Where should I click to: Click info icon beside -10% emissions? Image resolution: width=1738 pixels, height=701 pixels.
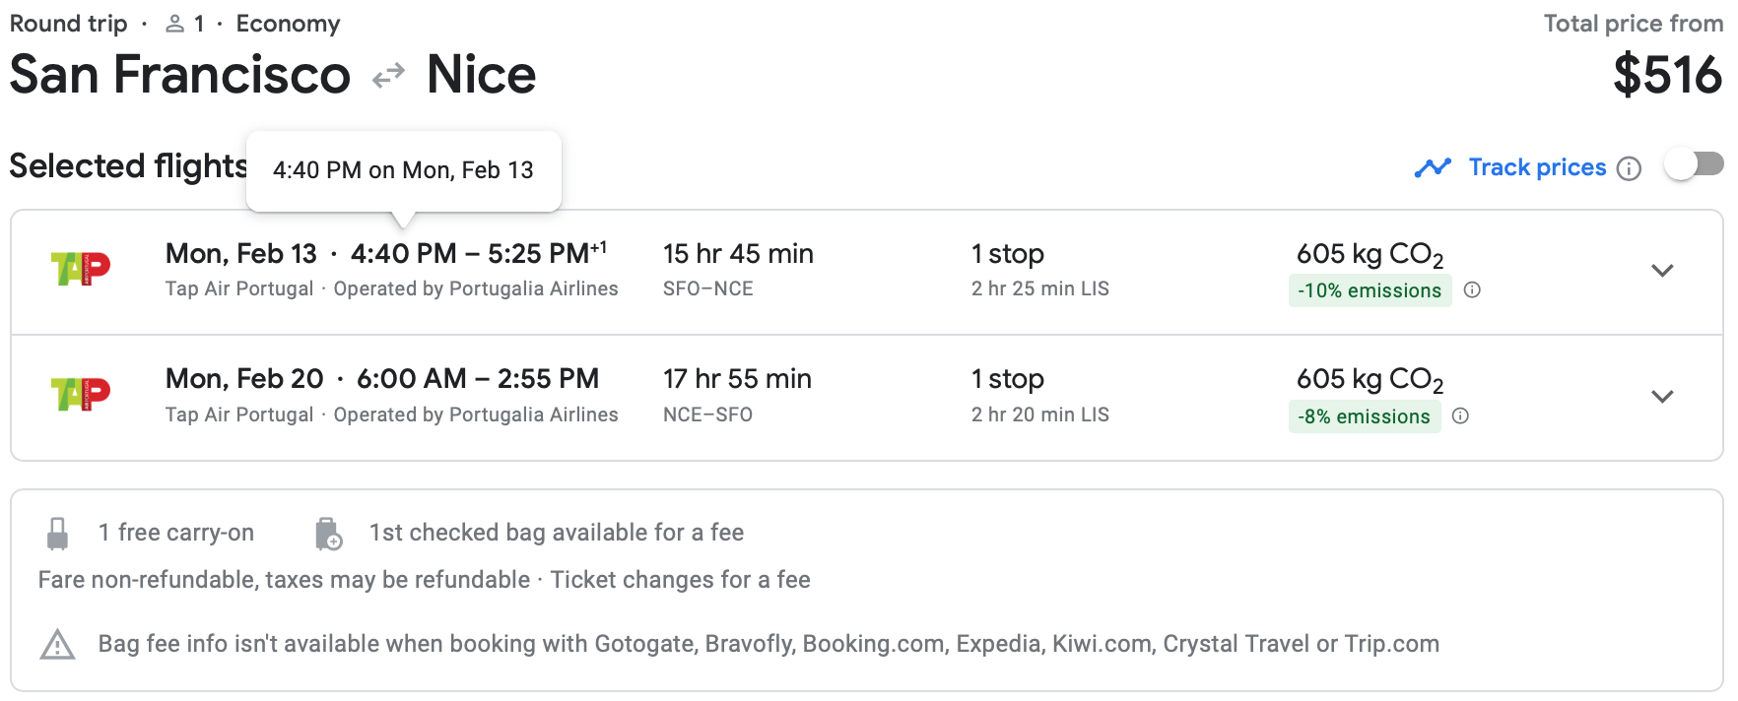tap(1472, 290)
